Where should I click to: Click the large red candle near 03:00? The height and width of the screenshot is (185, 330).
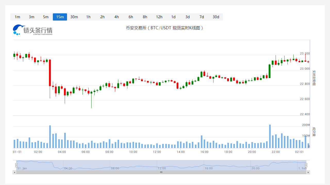[x=50, y=73]
